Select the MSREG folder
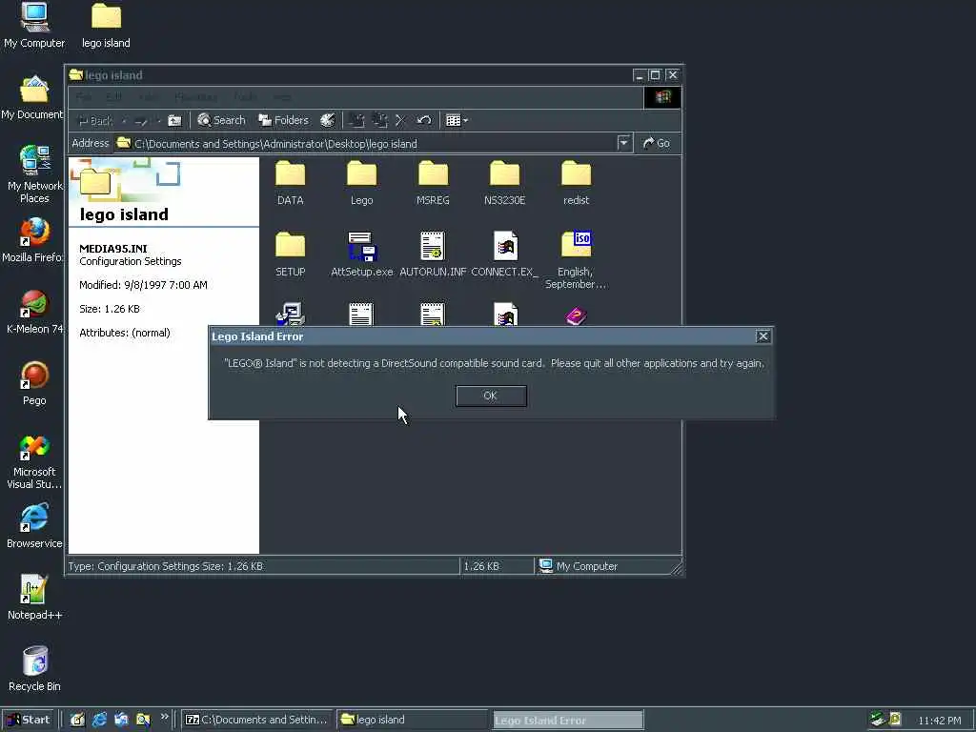Screen dimensions: 976x732 point(433,183)
